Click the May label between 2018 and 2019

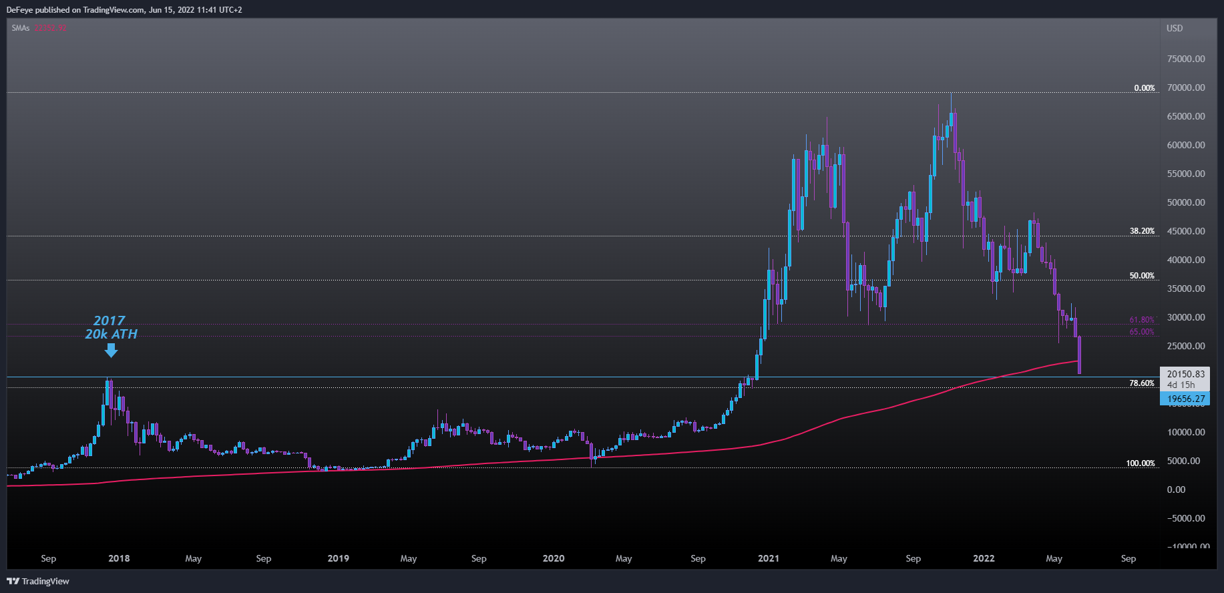193,558
